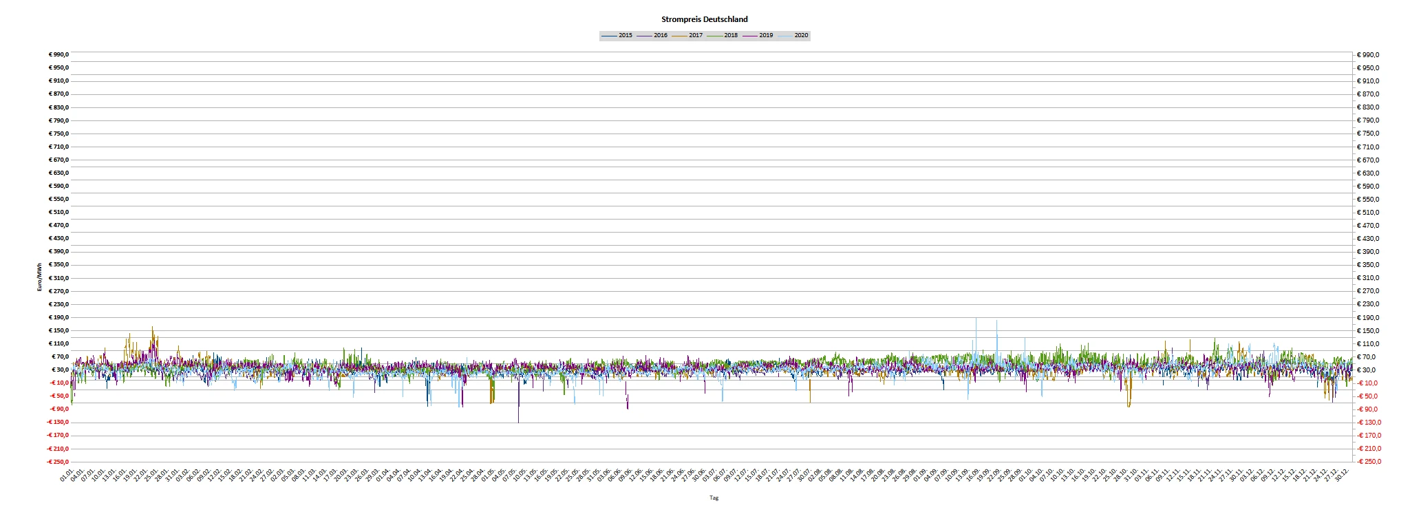This screenshot has width=1410, height=512.
Task: Click the deepest purple negative spike near 10.05.
Action: [x=518, y=420]
